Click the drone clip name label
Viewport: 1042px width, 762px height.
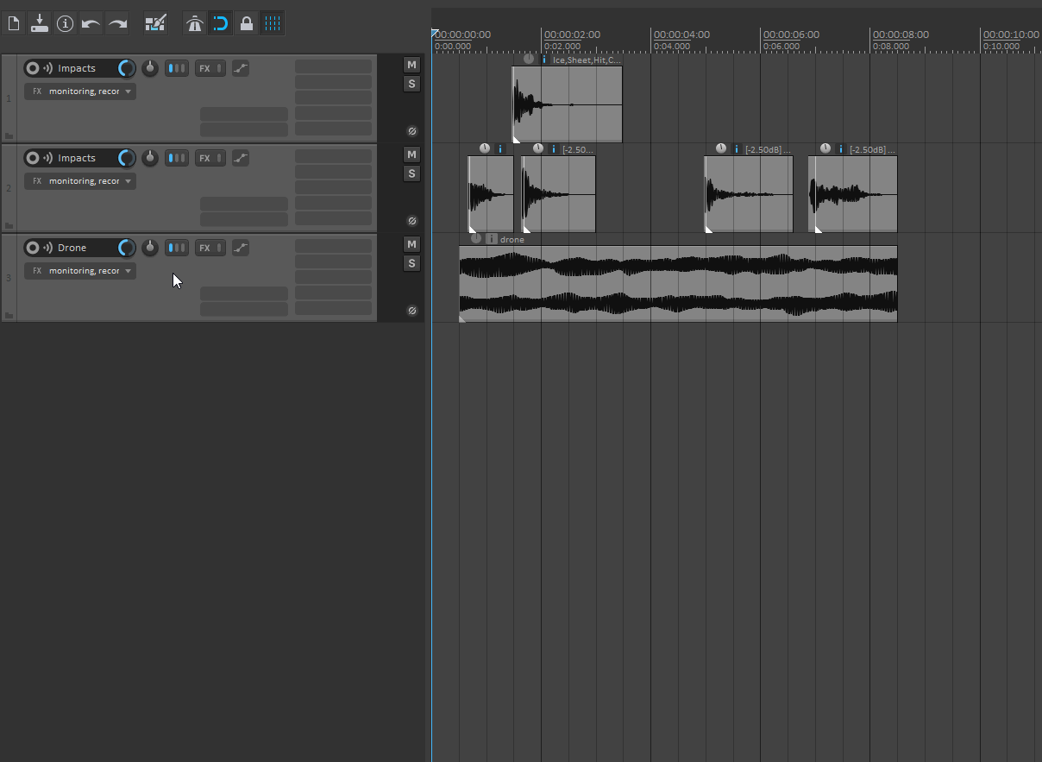click(x=512, y=239)
